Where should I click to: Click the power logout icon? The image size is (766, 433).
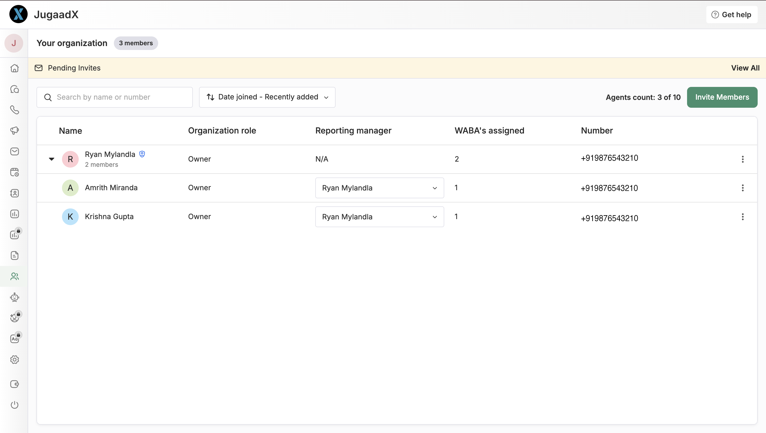(14, 405)
